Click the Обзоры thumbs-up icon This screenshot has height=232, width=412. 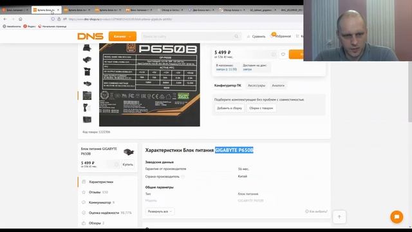coord(84,223)
